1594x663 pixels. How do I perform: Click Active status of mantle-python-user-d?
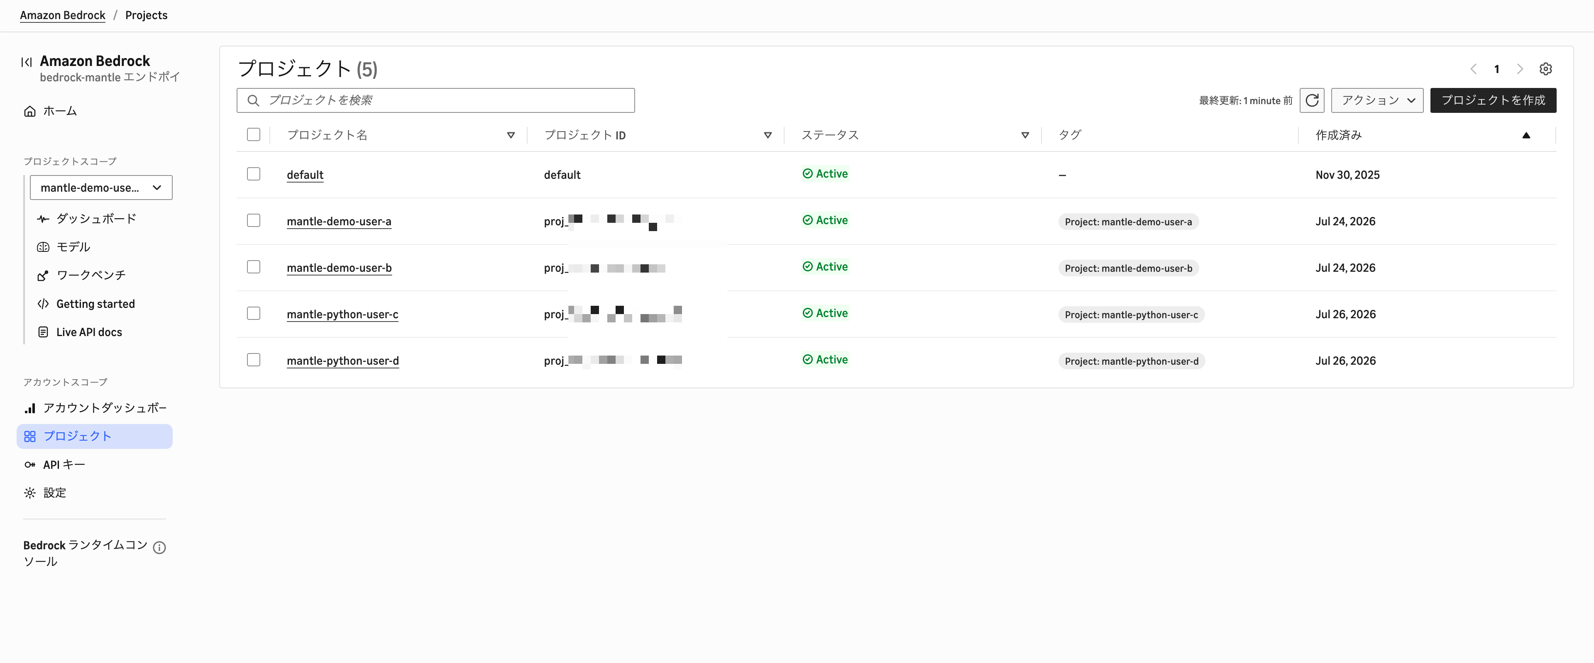tap(825, 359)
